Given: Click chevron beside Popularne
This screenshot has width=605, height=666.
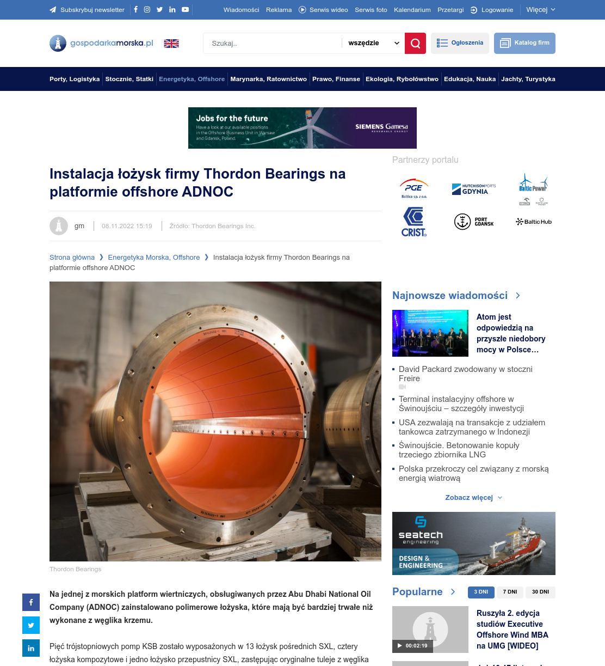Looking at the screenshot, I should [x=453, y=592].
